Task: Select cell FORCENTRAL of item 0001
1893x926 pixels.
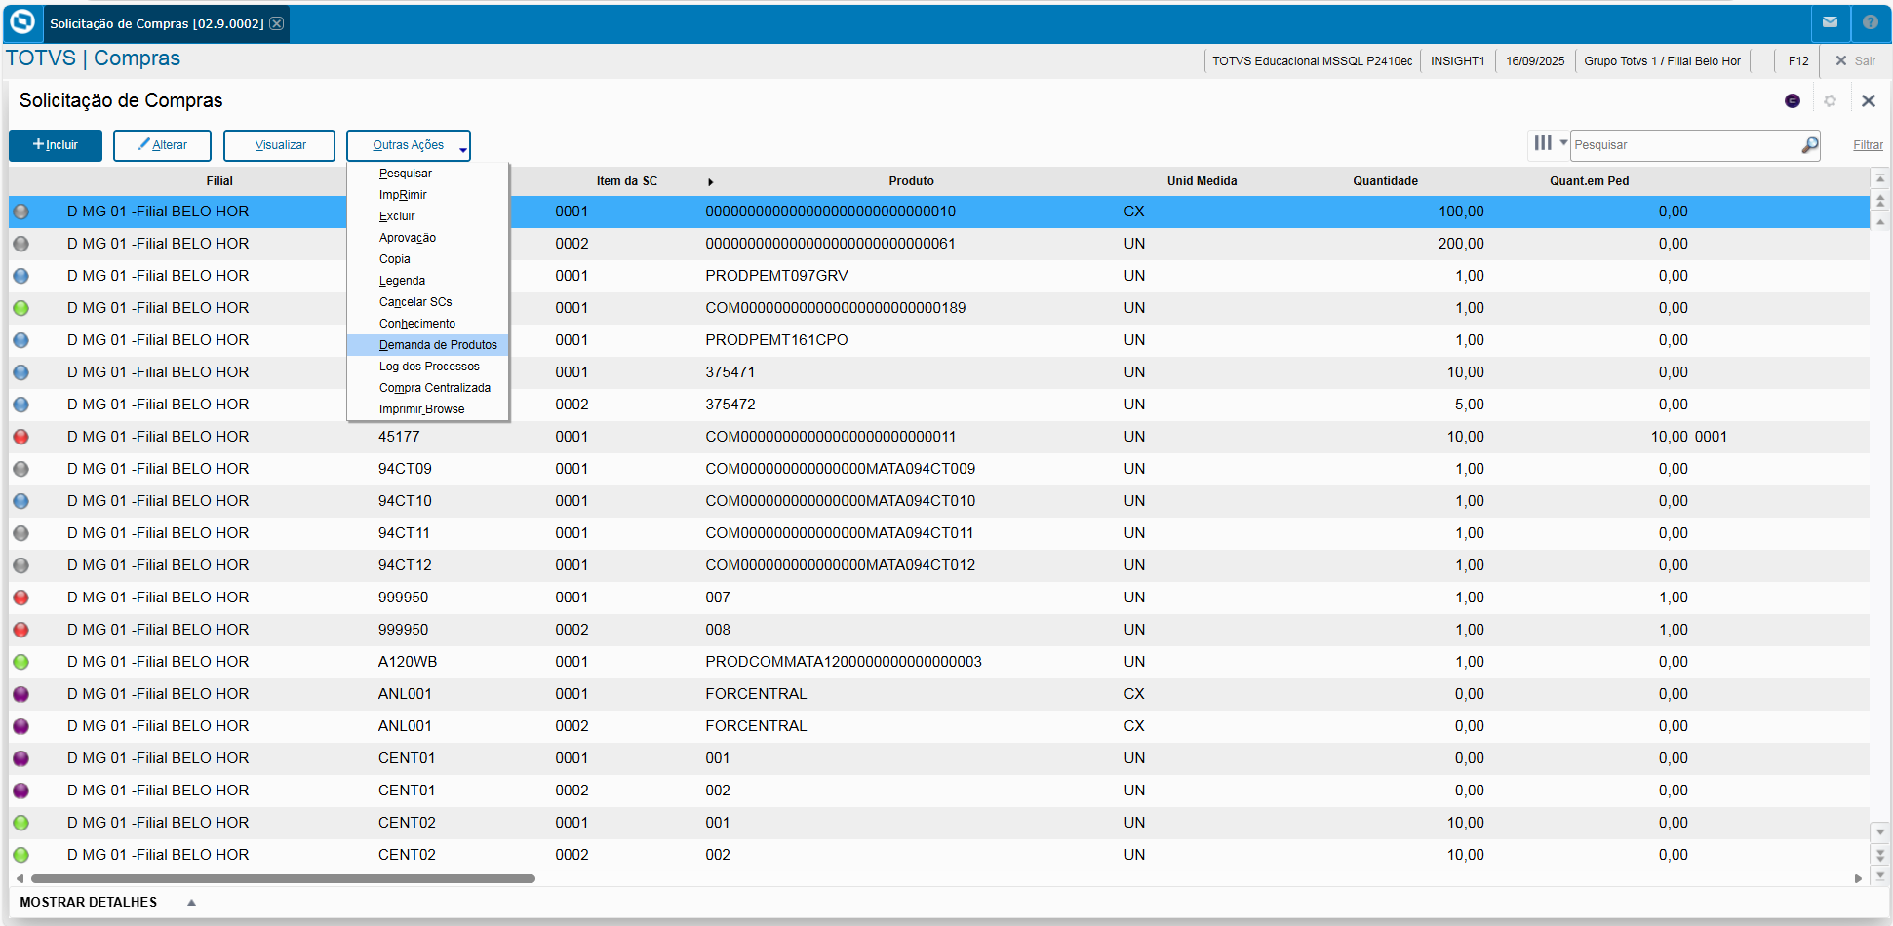Action: coord(756,694)
